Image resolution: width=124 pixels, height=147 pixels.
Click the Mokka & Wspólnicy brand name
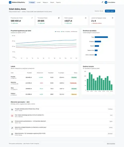18,2
